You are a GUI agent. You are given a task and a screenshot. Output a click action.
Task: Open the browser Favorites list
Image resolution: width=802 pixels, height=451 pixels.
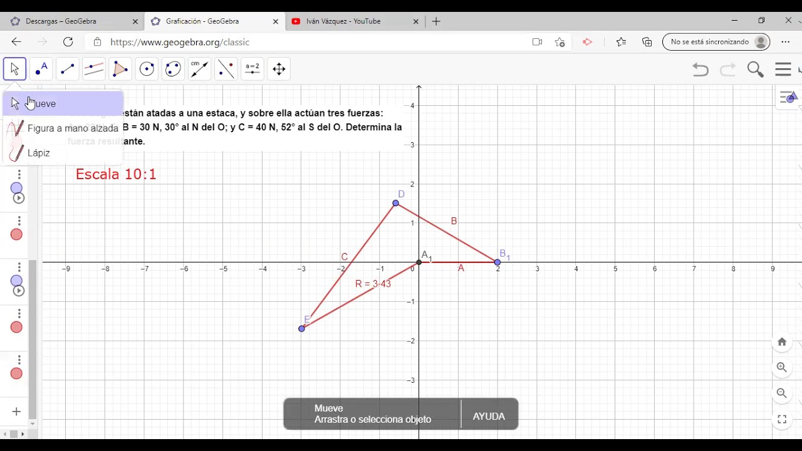tap(621, 42)
